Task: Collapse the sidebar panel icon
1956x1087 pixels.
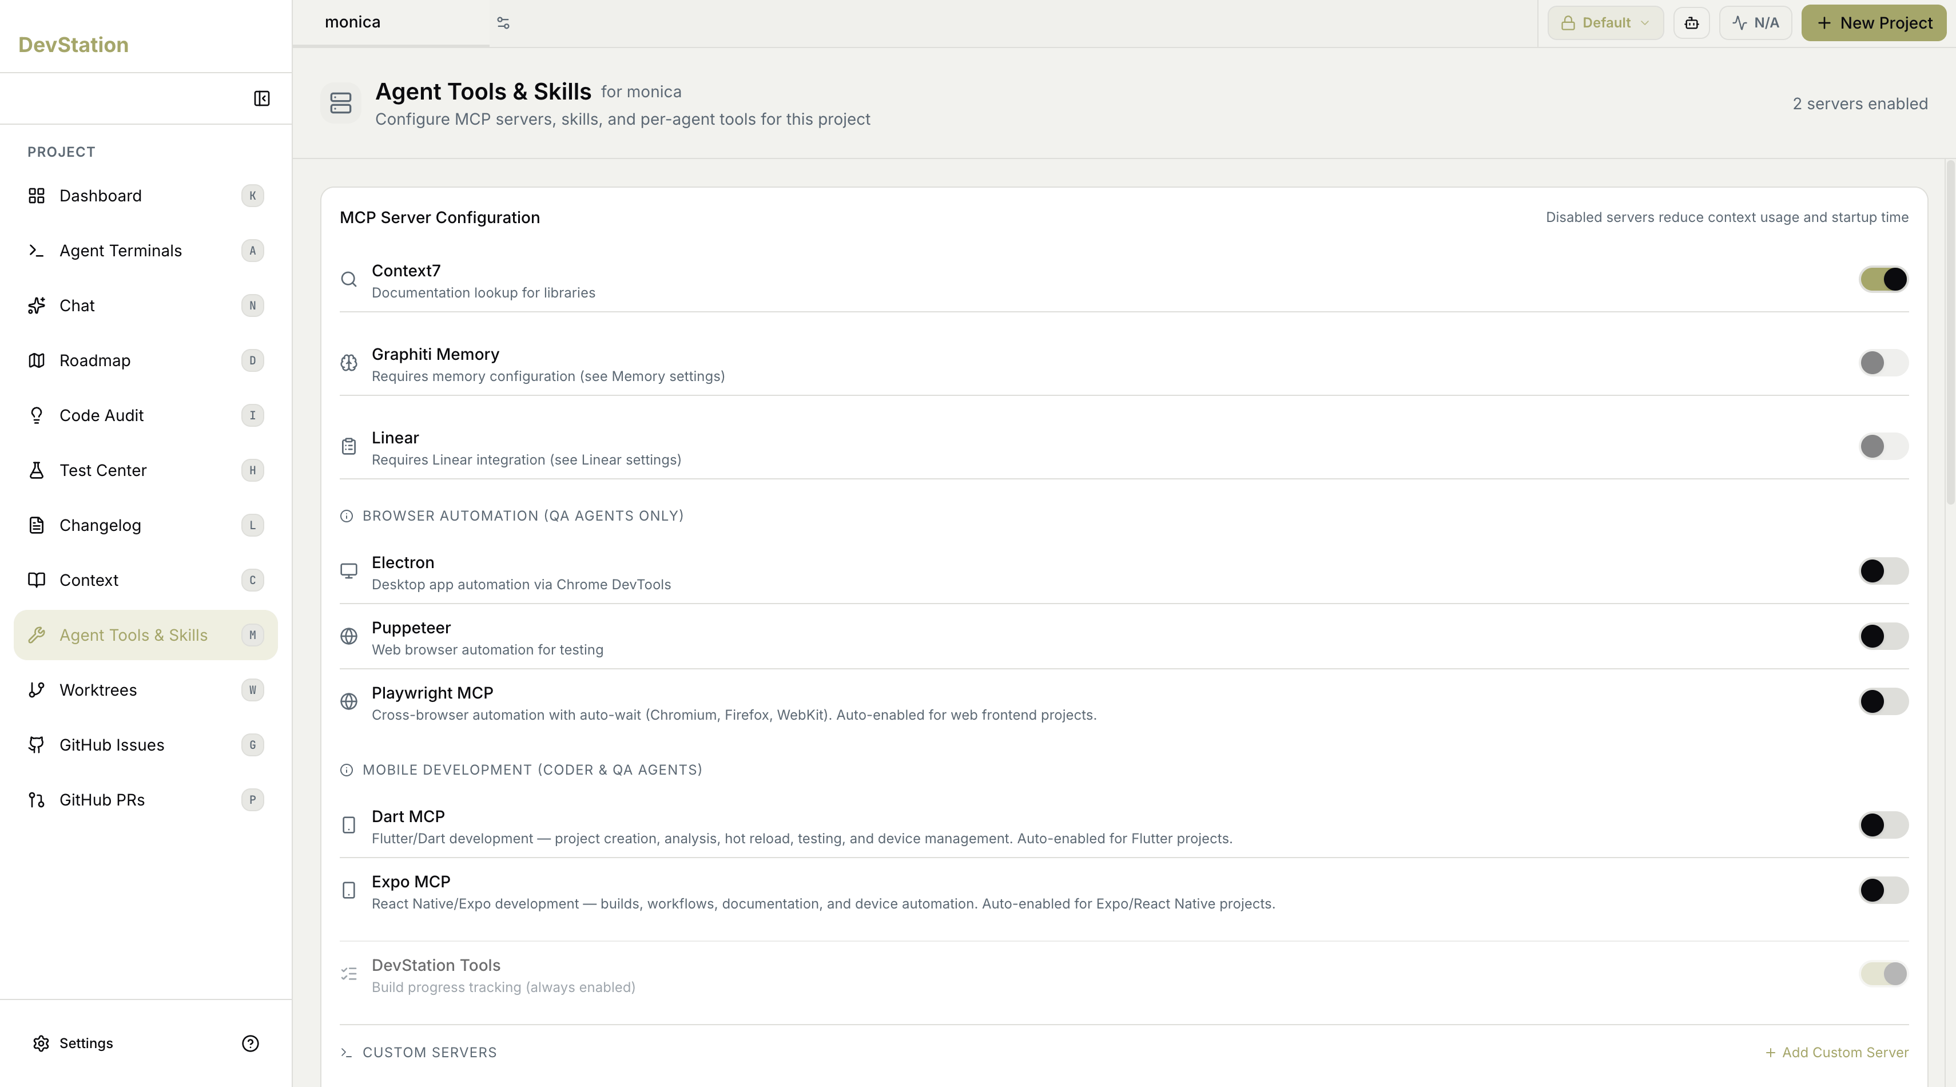Action: [x=261, y=99]
